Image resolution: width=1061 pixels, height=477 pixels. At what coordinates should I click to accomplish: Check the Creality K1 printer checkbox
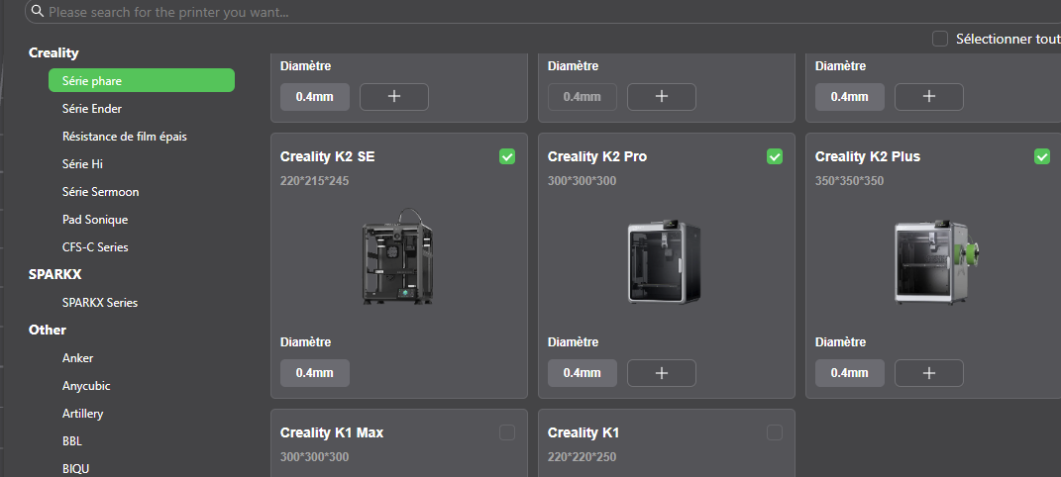[775, 432]
